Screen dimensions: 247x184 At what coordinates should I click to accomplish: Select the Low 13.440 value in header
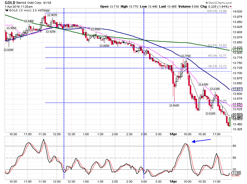[148, 6]
